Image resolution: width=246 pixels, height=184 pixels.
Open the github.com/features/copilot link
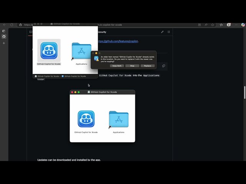click(x=118, y=41)
